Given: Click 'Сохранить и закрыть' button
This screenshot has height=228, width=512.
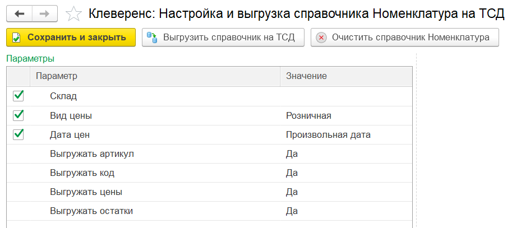Looking at the screenshot, I should pyautogui.click(x=71, y=38).
